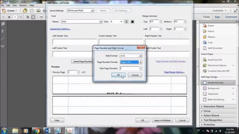
Task: Click the Top margin field
Action: (154, 22)
